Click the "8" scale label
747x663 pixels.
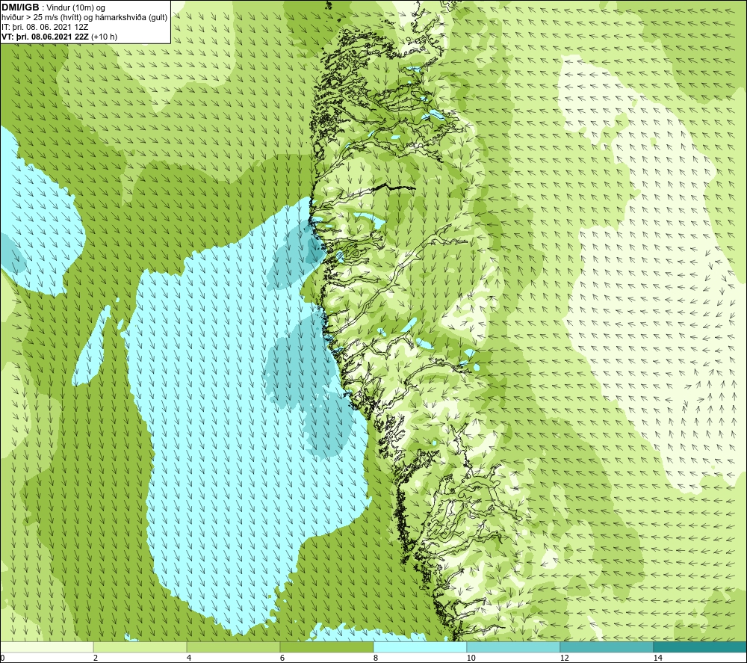click(376, 658)
